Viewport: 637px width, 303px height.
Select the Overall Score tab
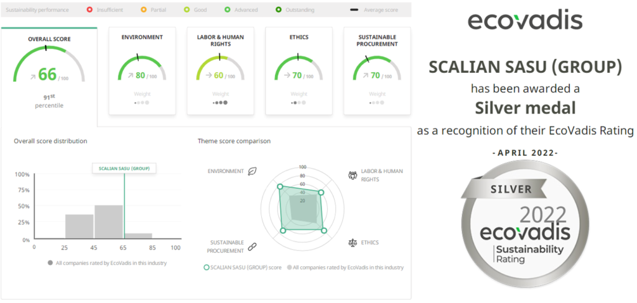pyautogui.click(x=49, y=77)
